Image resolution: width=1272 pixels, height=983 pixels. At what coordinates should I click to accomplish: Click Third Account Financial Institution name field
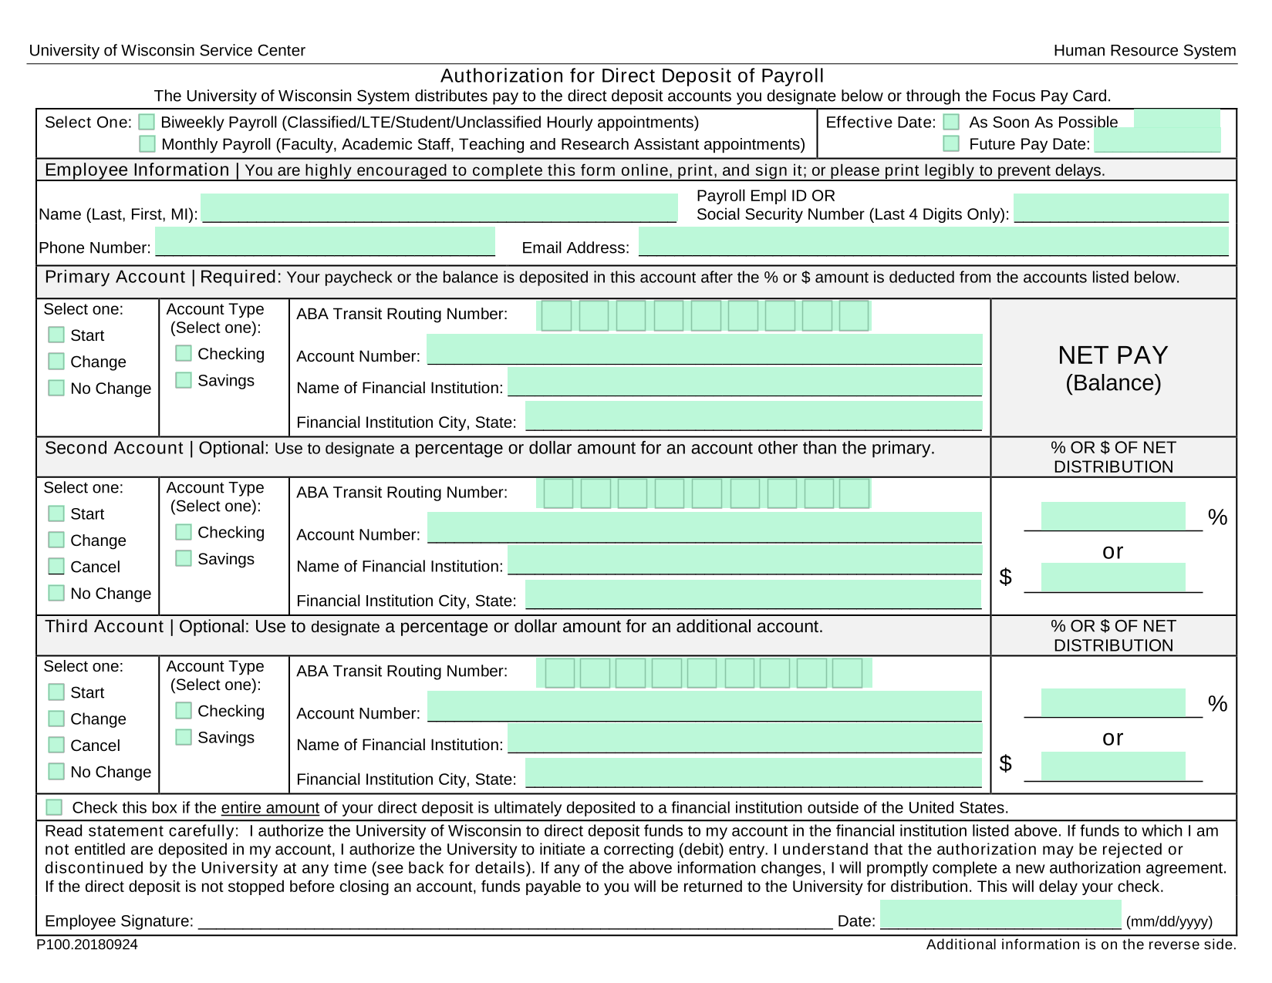[745, 739]
